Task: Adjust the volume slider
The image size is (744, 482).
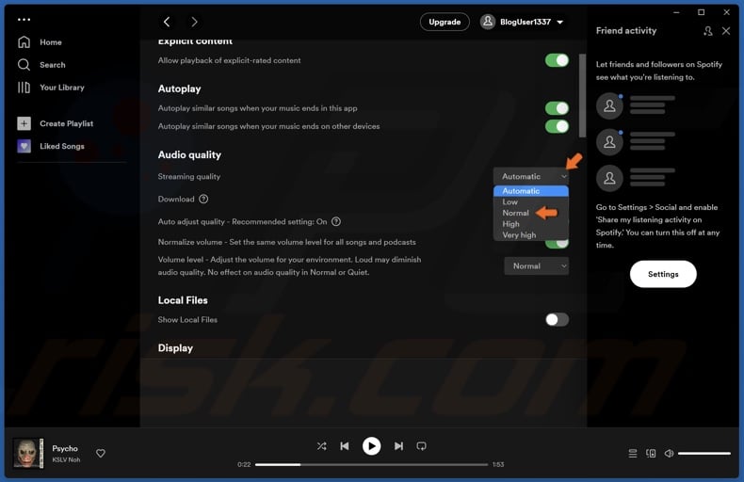Action: [x=704, y=454]
